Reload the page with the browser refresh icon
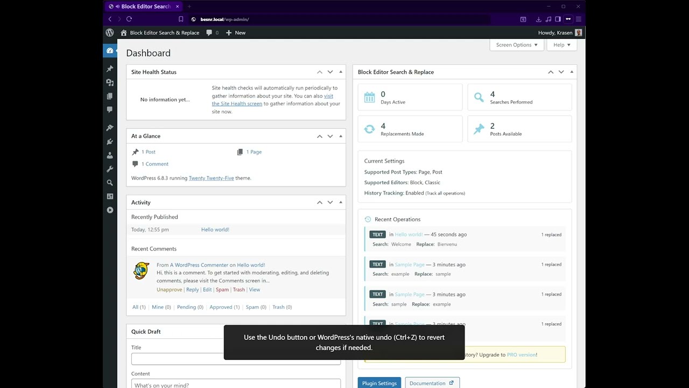The image size is (689, 388). [129, 19]
